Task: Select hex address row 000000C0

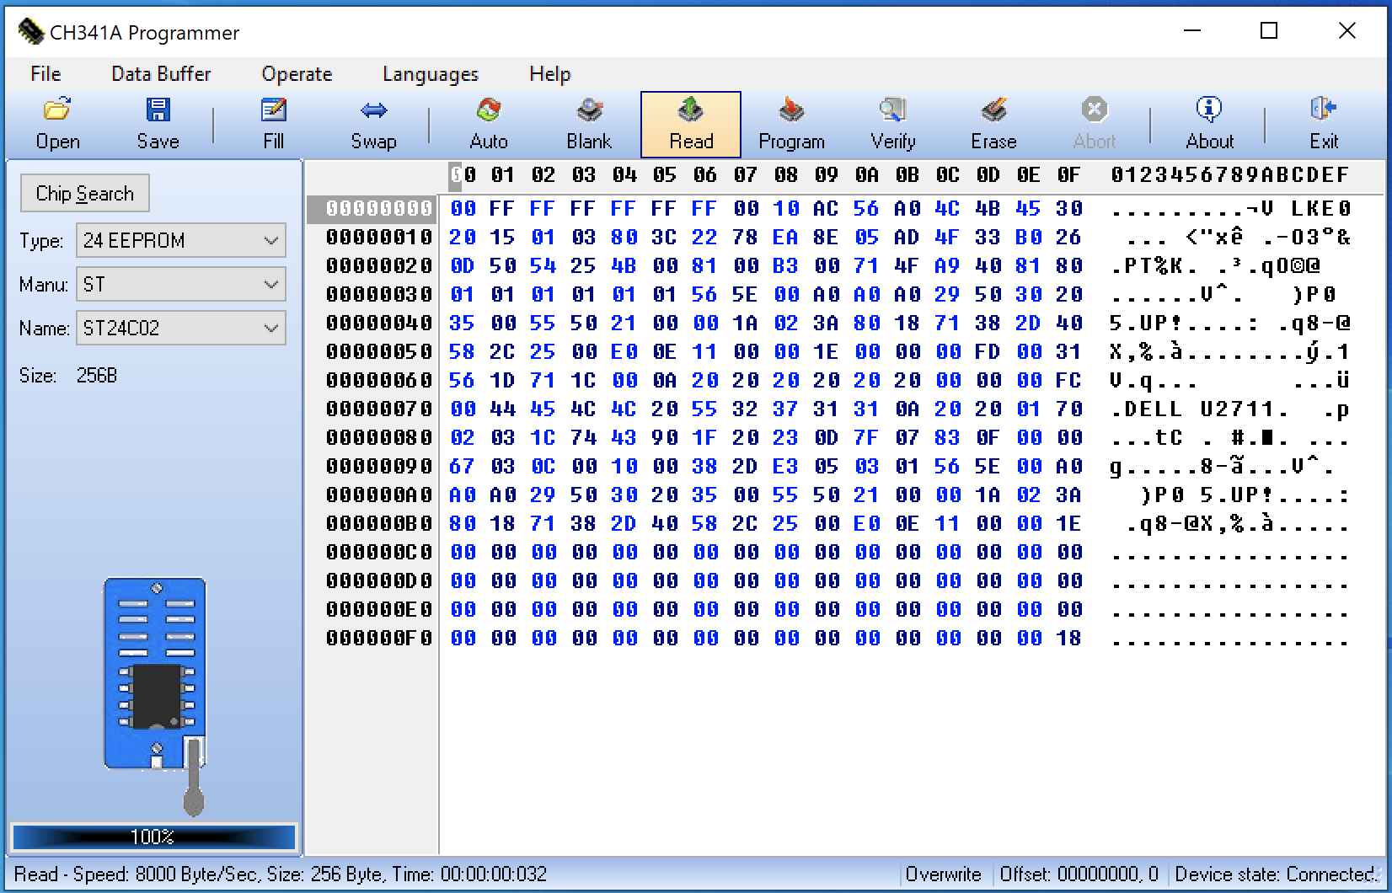Action: coord(379,552)
